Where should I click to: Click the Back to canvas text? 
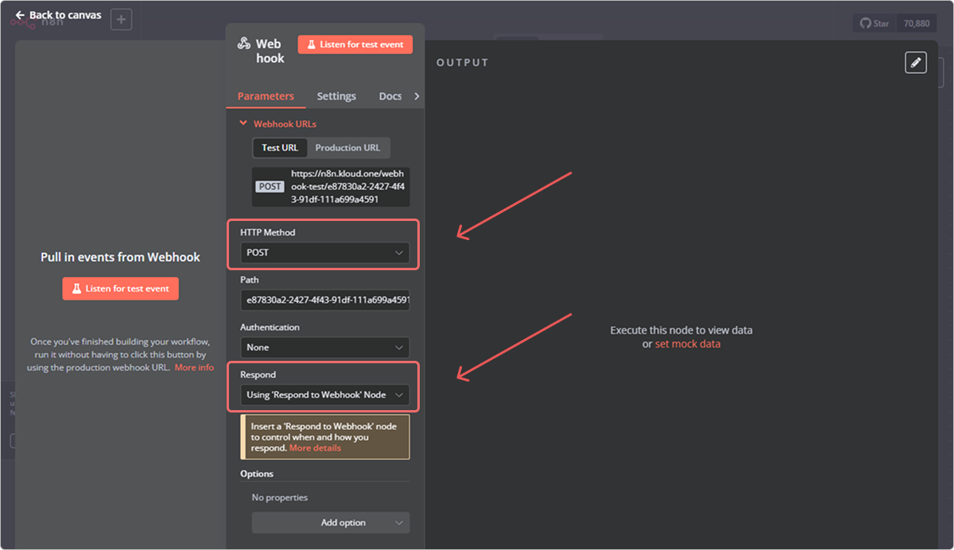(x=65, y=15)
